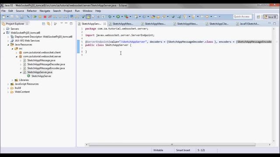Screen dimensions: 280x157
Task: Click the Writable status bar entry
Action: point(158,150)
